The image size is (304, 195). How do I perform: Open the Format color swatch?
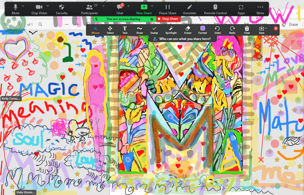point(203,30)
